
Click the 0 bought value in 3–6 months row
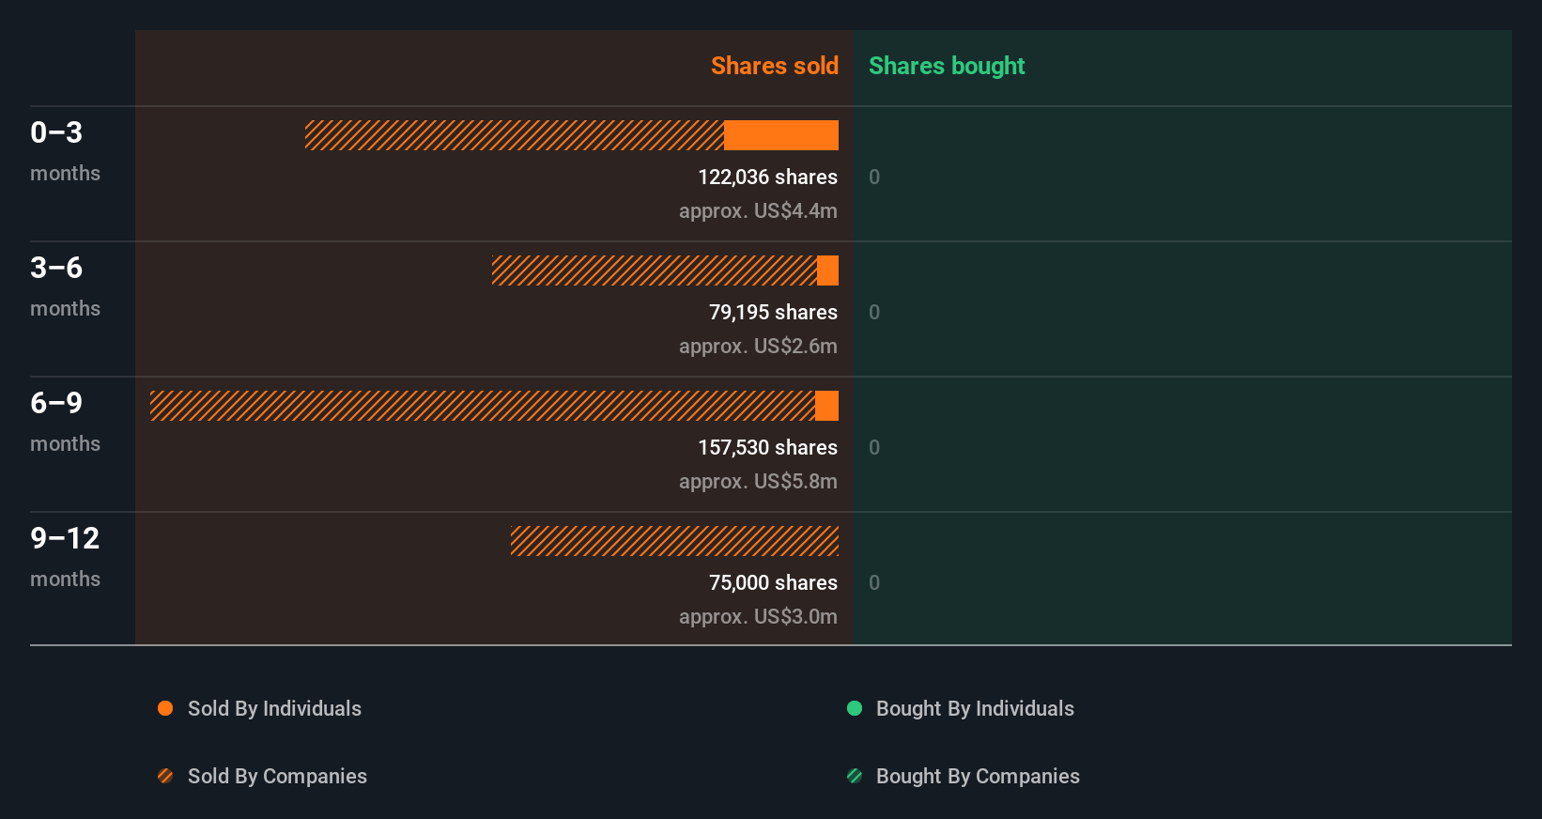click(x=874, y=312)
